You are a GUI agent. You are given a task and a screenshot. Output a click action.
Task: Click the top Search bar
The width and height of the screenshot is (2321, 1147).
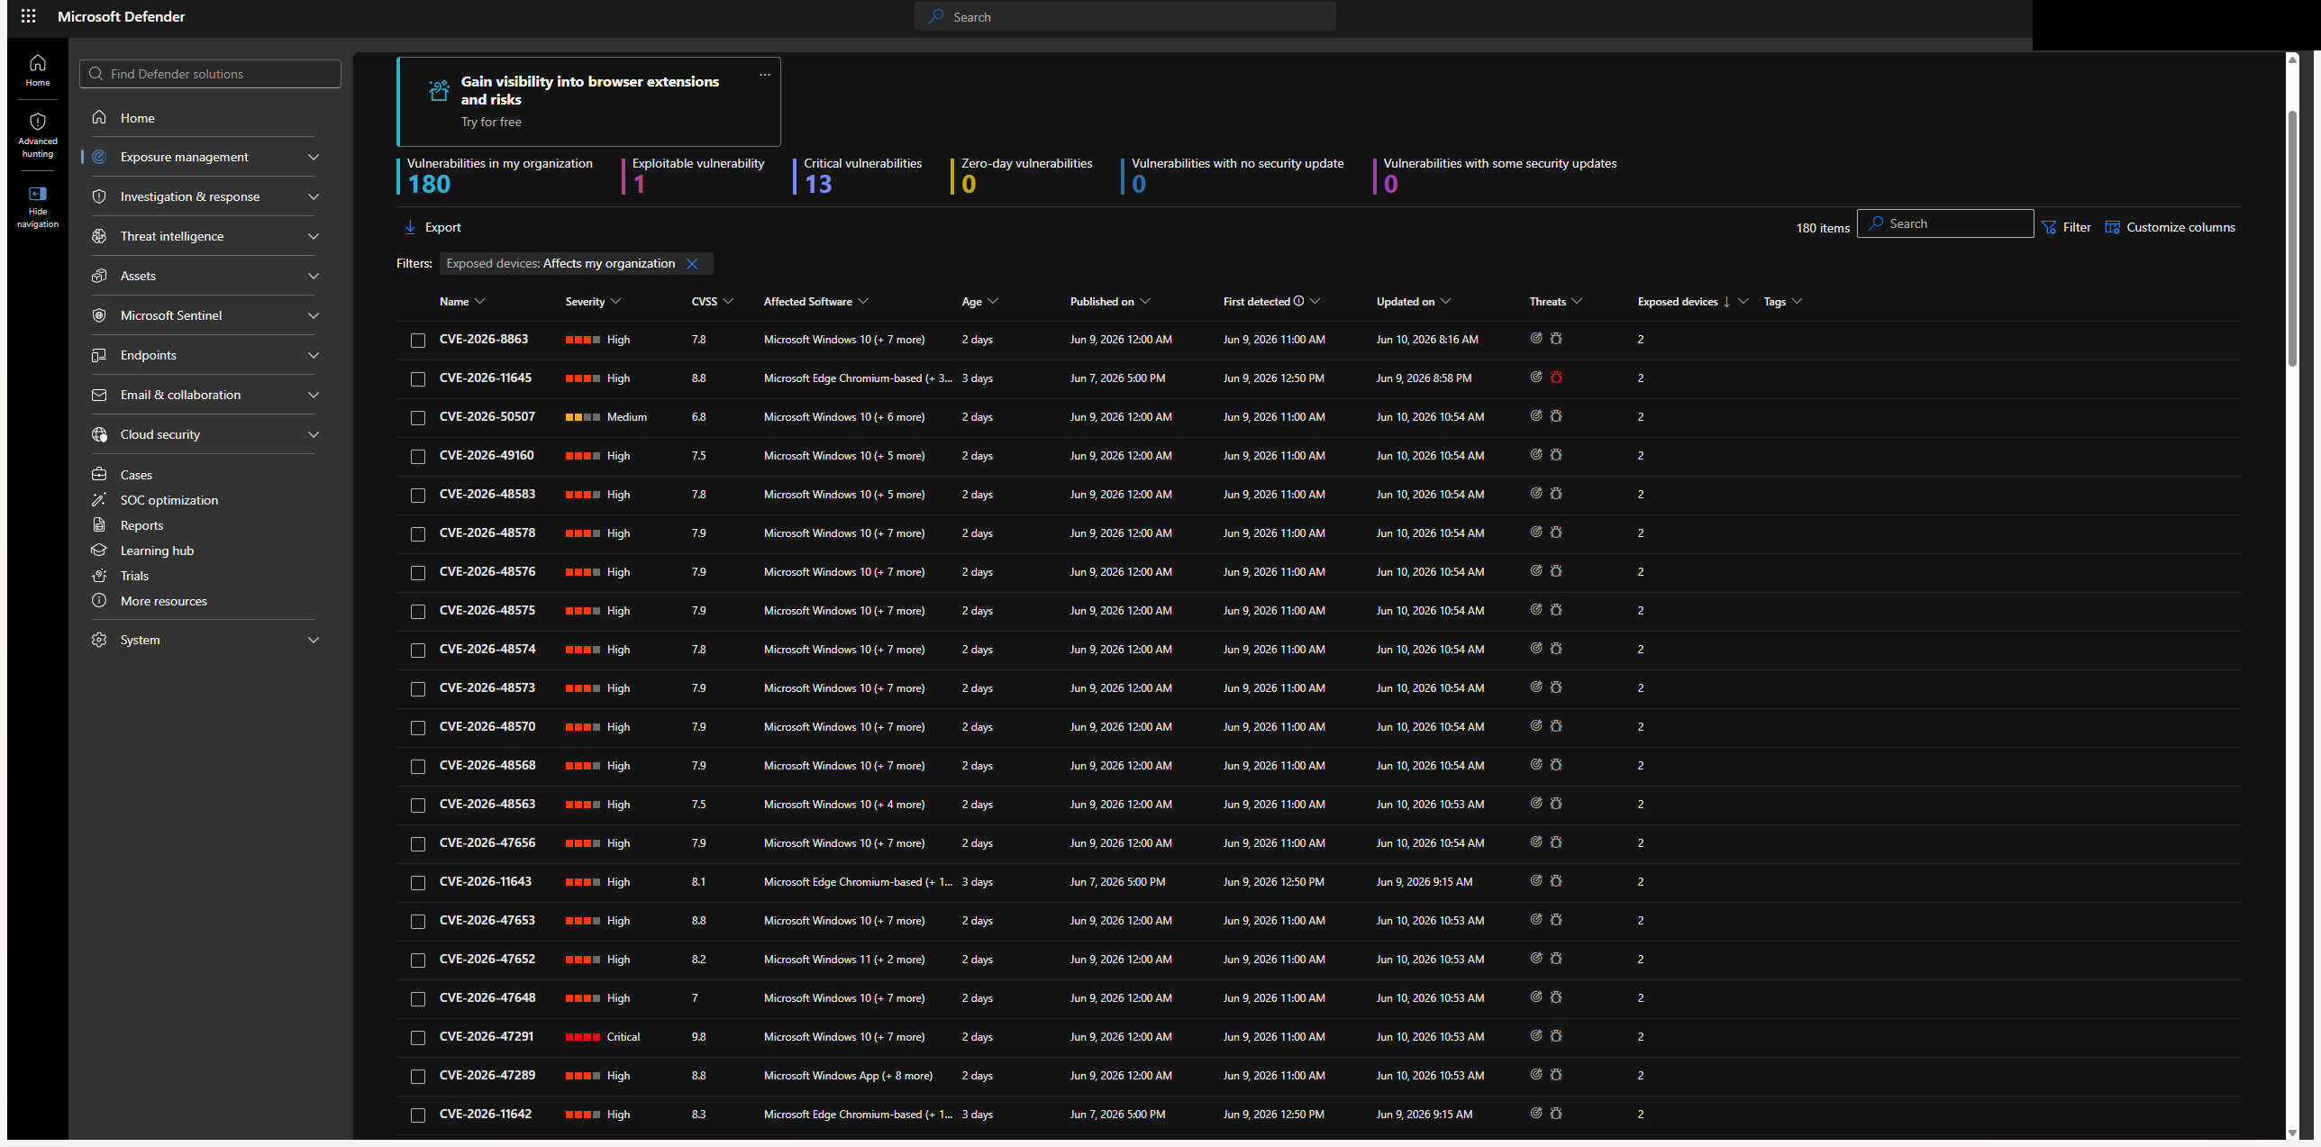point(1124,16)
